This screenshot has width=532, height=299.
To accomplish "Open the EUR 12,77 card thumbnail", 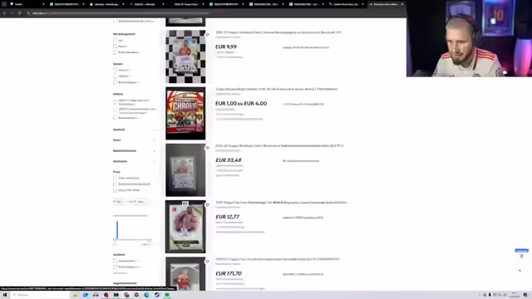I will (185, 227).
